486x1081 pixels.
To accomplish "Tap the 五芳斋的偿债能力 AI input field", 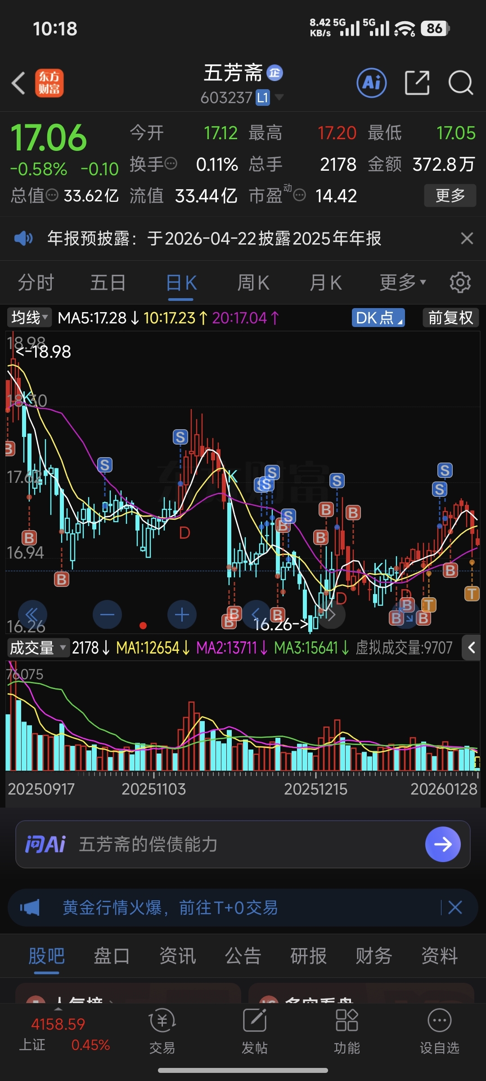I will pyautogui.click(x=243, y=844).
